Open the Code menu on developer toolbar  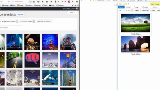(52, 5)
